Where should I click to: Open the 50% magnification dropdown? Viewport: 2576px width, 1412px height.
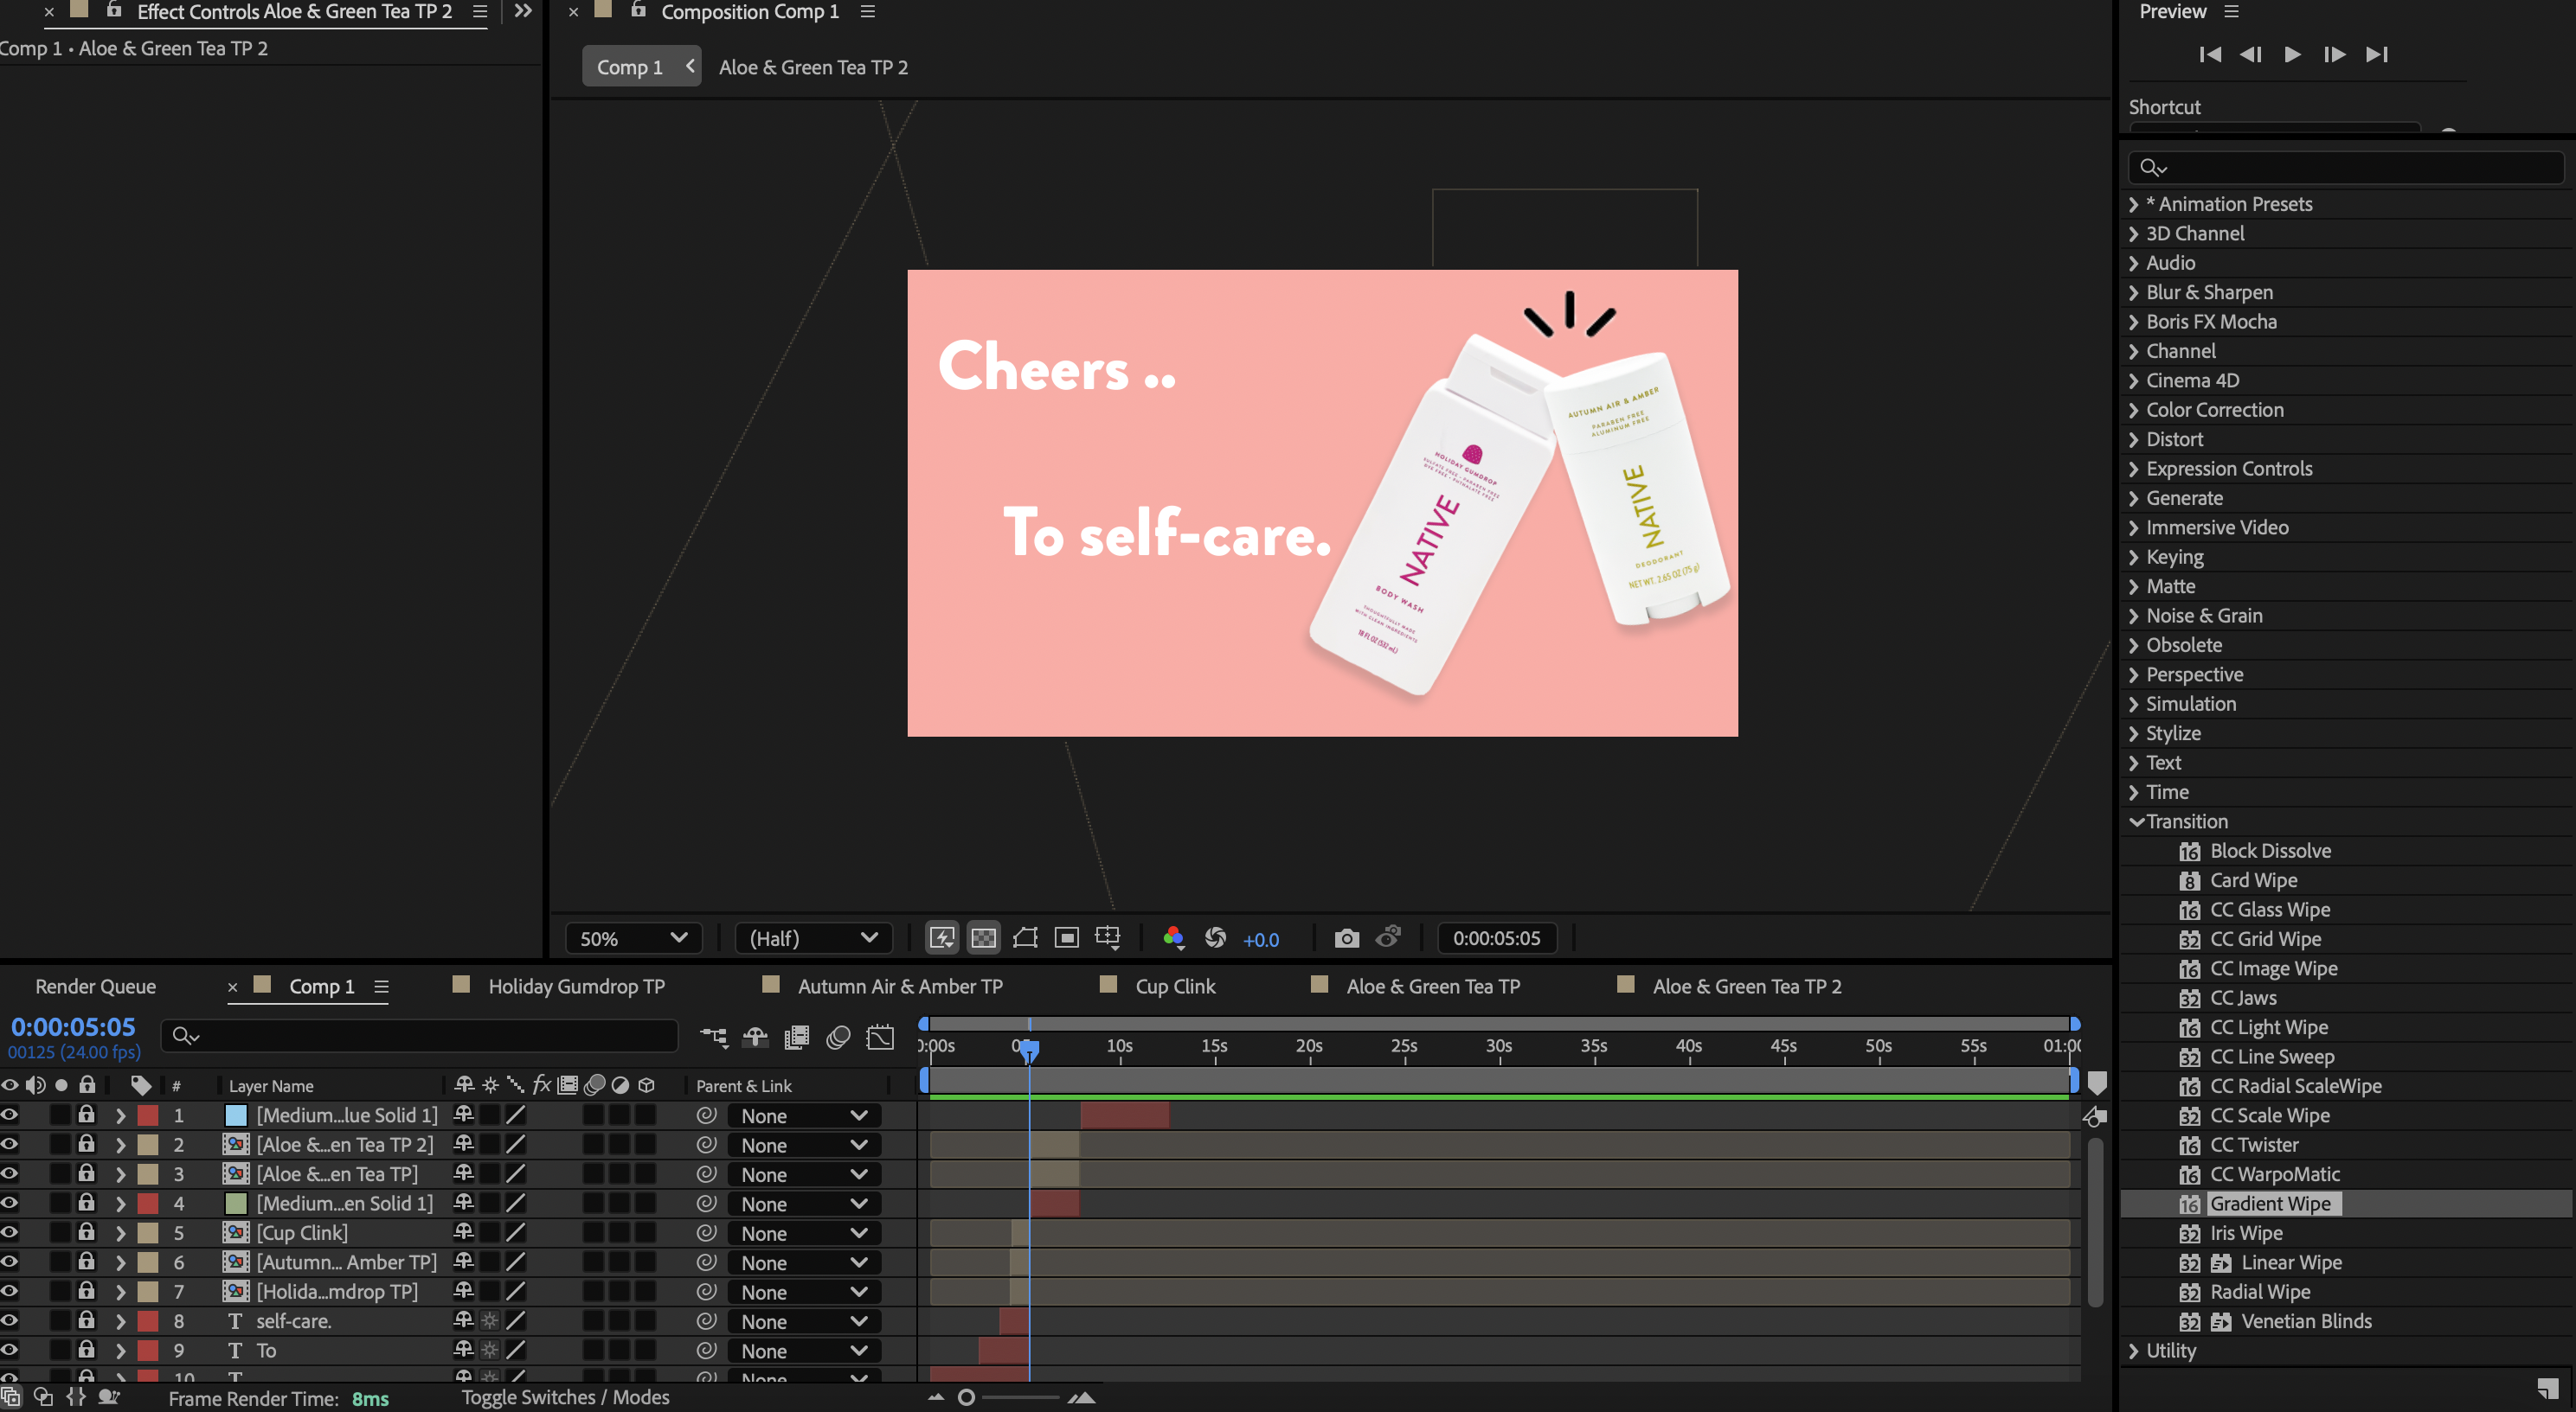coord(633,937)
